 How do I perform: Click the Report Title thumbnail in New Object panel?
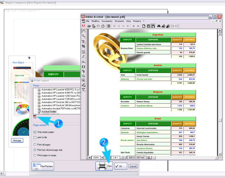tap(22, 77)
